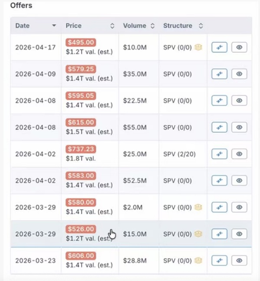Click the Structure column header

click(178, 26)
